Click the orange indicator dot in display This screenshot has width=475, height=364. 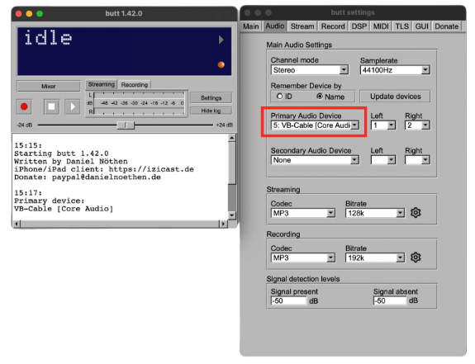[221, 64]
